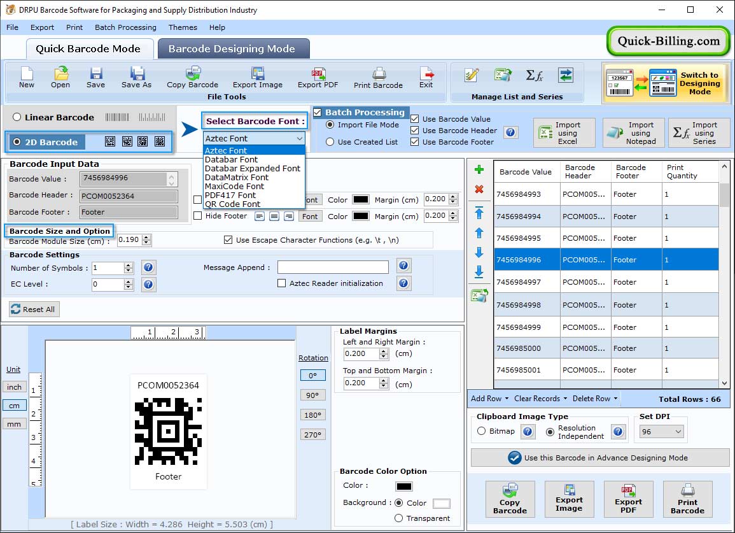Choose PDF417 Font from dropdown list
735x533 pixels.
pos(255,195)
